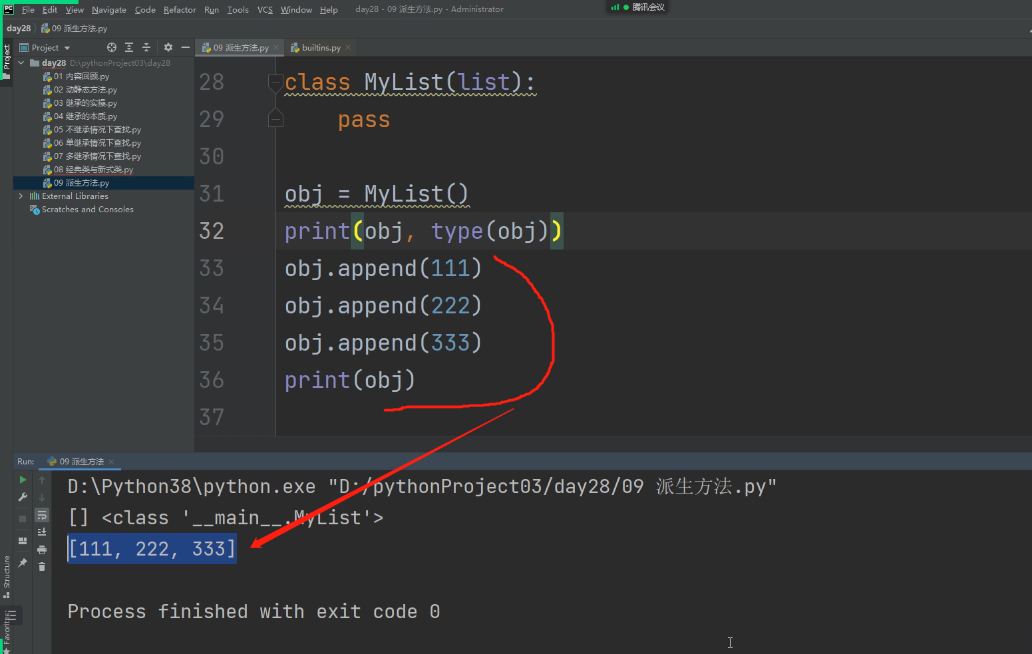Click the Print icon in Run console
1032x654 pixels.
pyautogui.click(x=42, y=550)
